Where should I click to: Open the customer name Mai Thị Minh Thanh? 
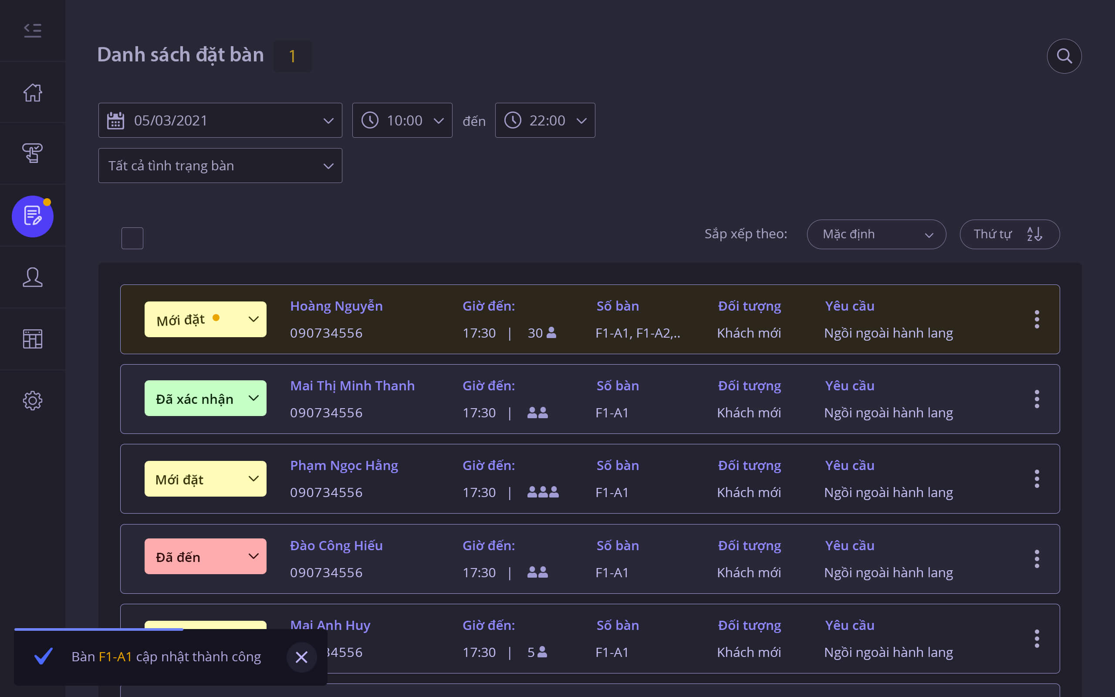pyautogui.click(x=352, y=386)
